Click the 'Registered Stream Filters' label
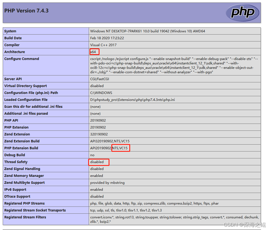Image resolution: width=270 pixels, height=230 pixels. (x=25, y=217)
